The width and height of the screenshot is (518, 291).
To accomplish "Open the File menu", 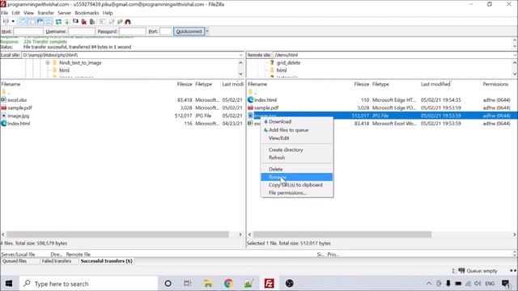I will tap(4, 13).
